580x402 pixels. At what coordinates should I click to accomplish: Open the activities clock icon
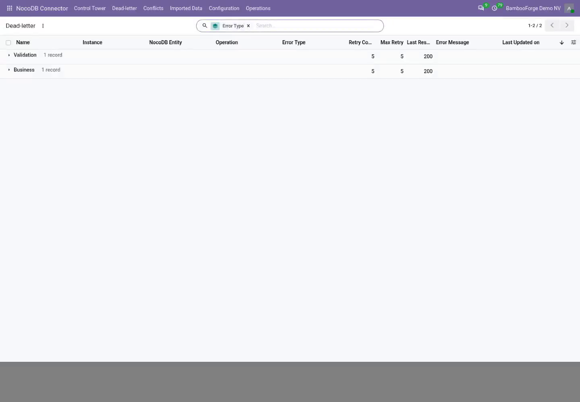pyautogui.click(x=495, y=8)
